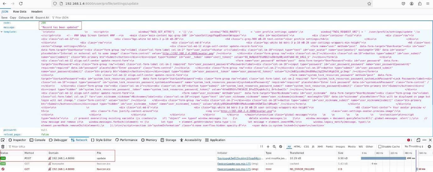
Task: Open the Inspector panel
Action: click(17, 140)
